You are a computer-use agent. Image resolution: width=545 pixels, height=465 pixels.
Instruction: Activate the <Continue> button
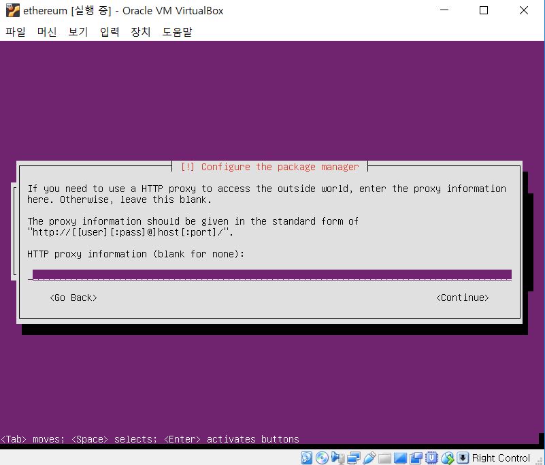(x=463, y=298)
